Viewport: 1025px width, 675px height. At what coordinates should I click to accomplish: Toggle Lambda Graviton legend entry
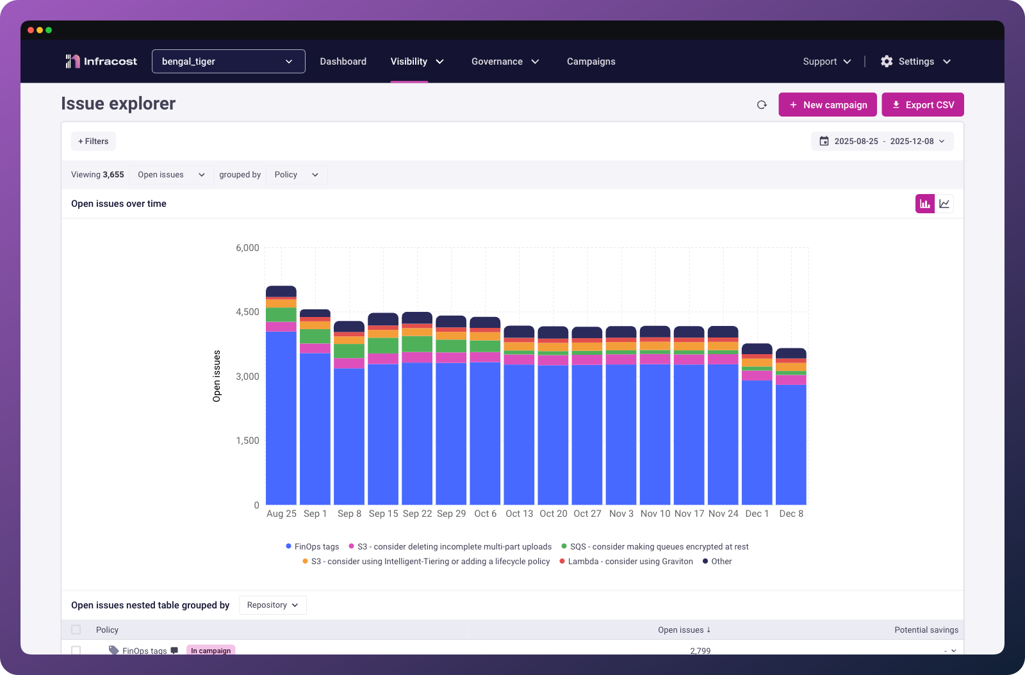[x=626, y=562]
